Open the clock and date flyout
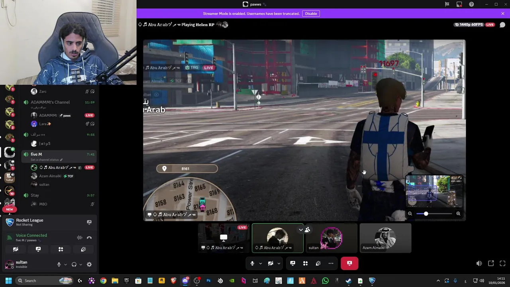The width and height of the screenshot is (510, 287). 498,281
